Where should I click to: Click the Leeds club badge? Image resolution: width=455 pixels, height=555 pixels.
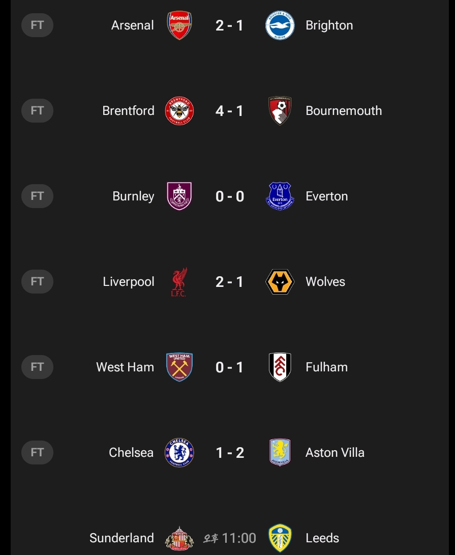[280, 538]
